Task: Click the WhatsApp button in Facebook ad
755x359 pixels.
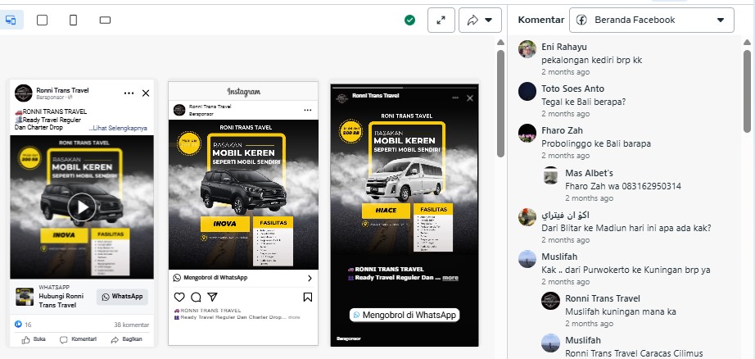Action: tap(122, 297)
